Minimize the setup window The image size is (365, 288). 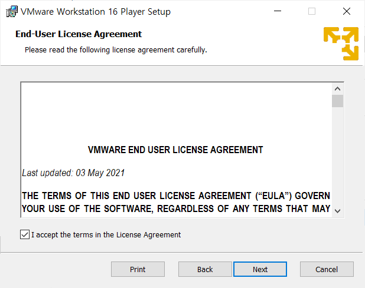278,11
